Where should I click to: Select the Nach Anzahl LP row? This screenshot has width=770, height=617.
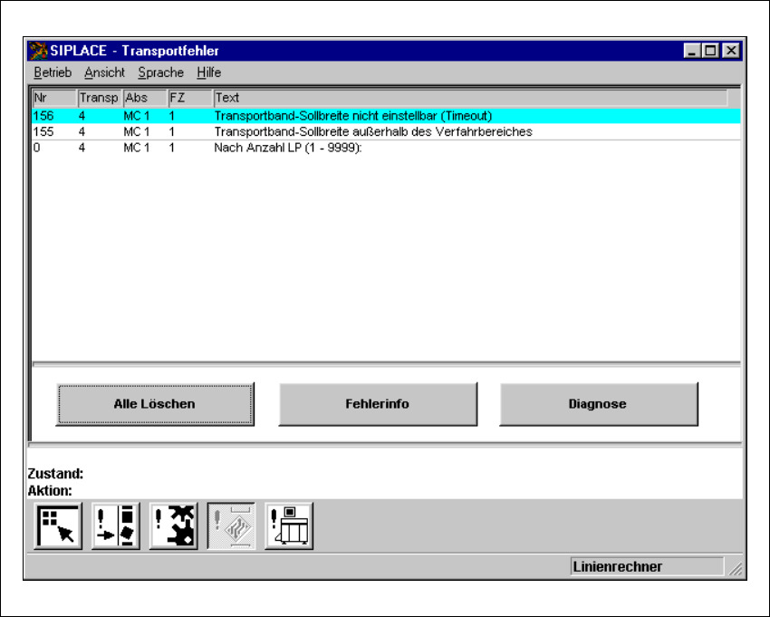(287, 148)
